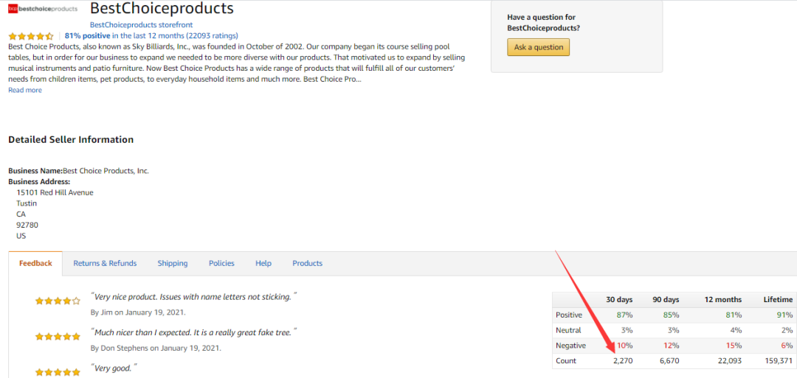Click the seller star rating next to 81% positive

point(31,36)
